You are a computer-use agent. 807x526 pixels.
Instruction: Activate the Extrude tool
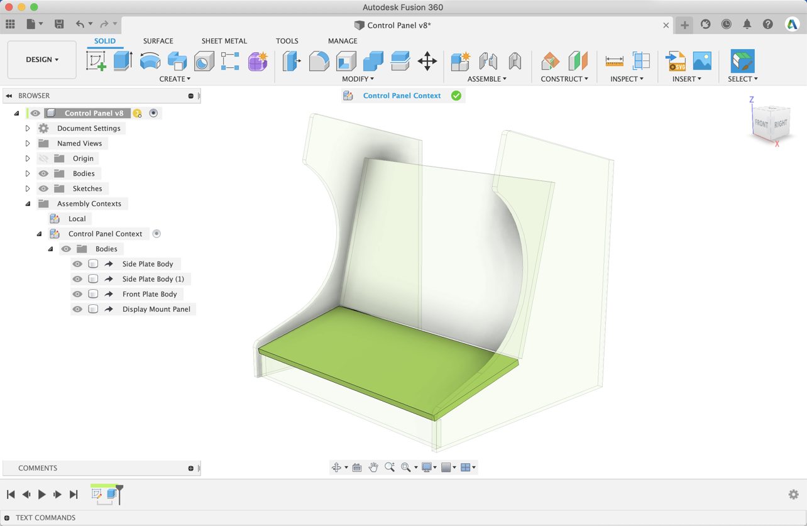tap(121, 61)
